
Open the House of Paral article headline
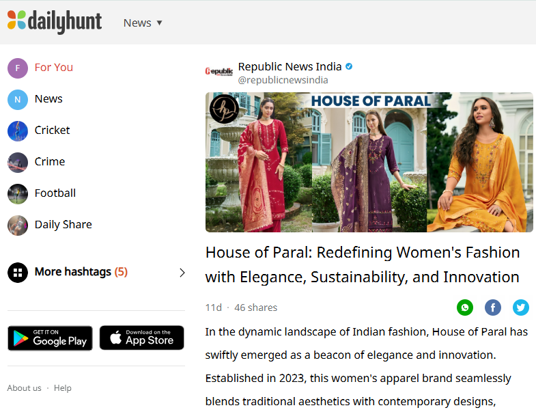pyautogui.click(x=363, y=264)
